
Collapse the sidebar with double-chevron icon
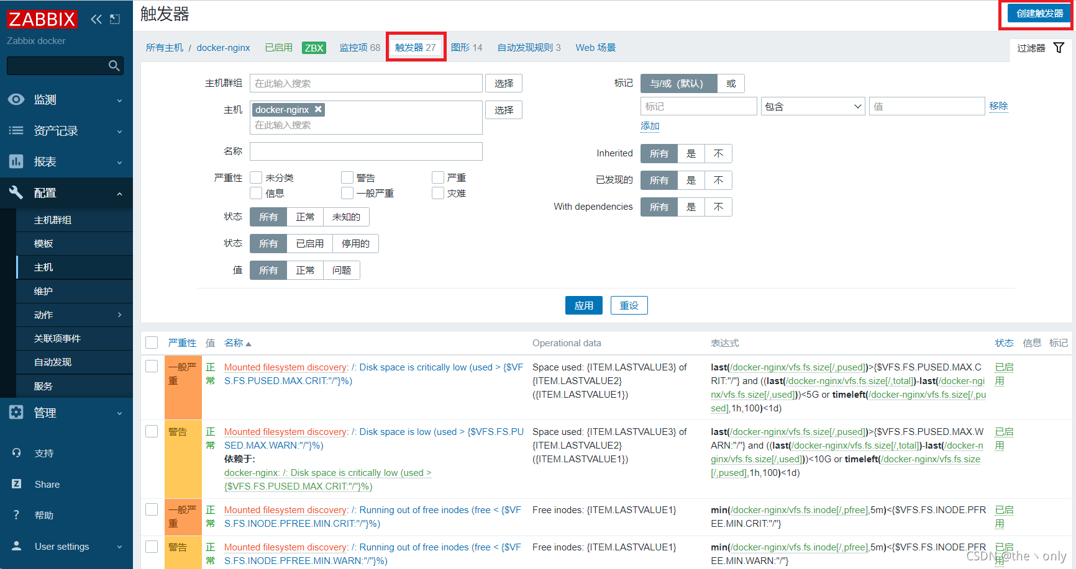click(x=96, y=19)
